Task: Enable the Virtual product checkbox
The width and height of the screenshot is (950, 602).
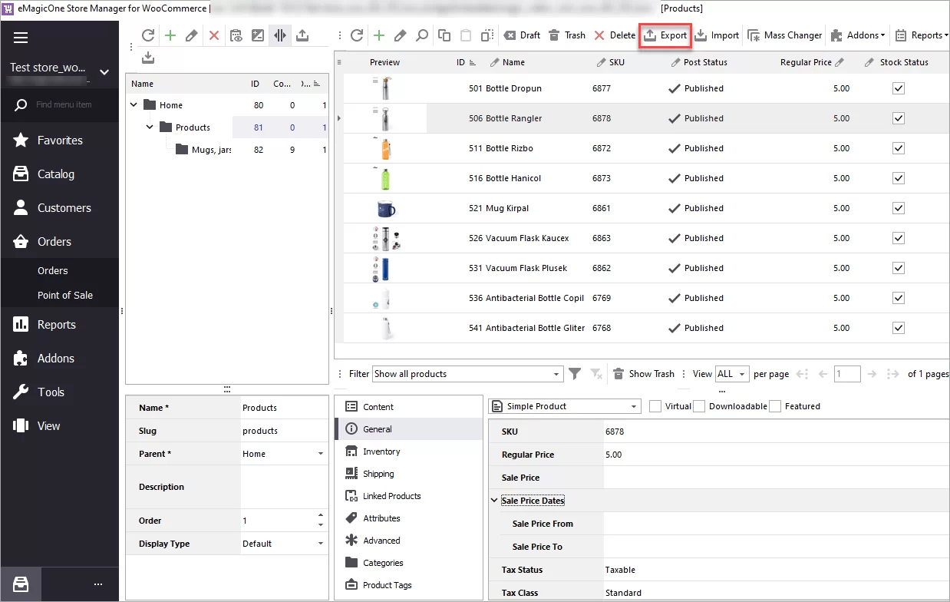Action: [x=655, y=406]
